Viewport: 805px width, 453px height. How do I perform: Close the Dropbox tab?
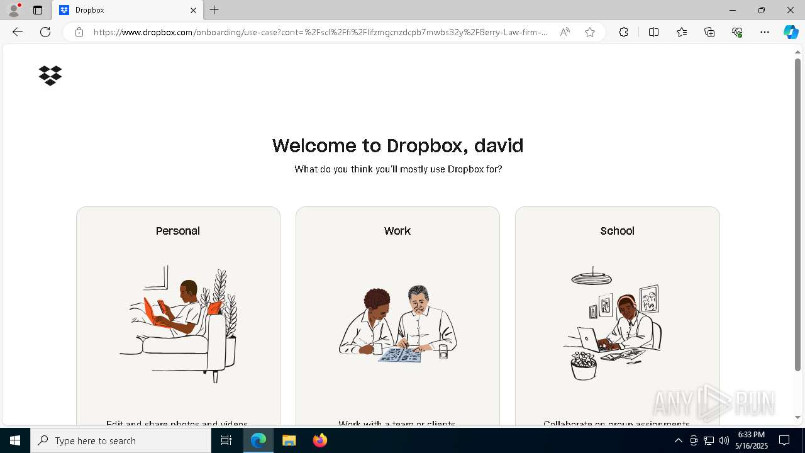(193, 10)
